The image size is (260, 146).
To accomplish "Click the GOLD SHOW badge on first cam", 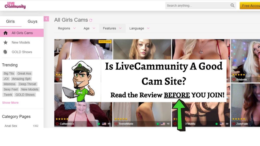I will tap(105, 41).
